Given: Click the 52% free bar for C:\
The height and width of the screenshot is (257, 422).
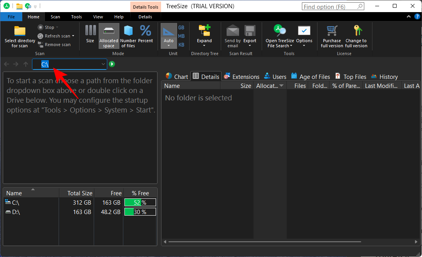Looking at the screenshot, I should [x=140, y=202].
